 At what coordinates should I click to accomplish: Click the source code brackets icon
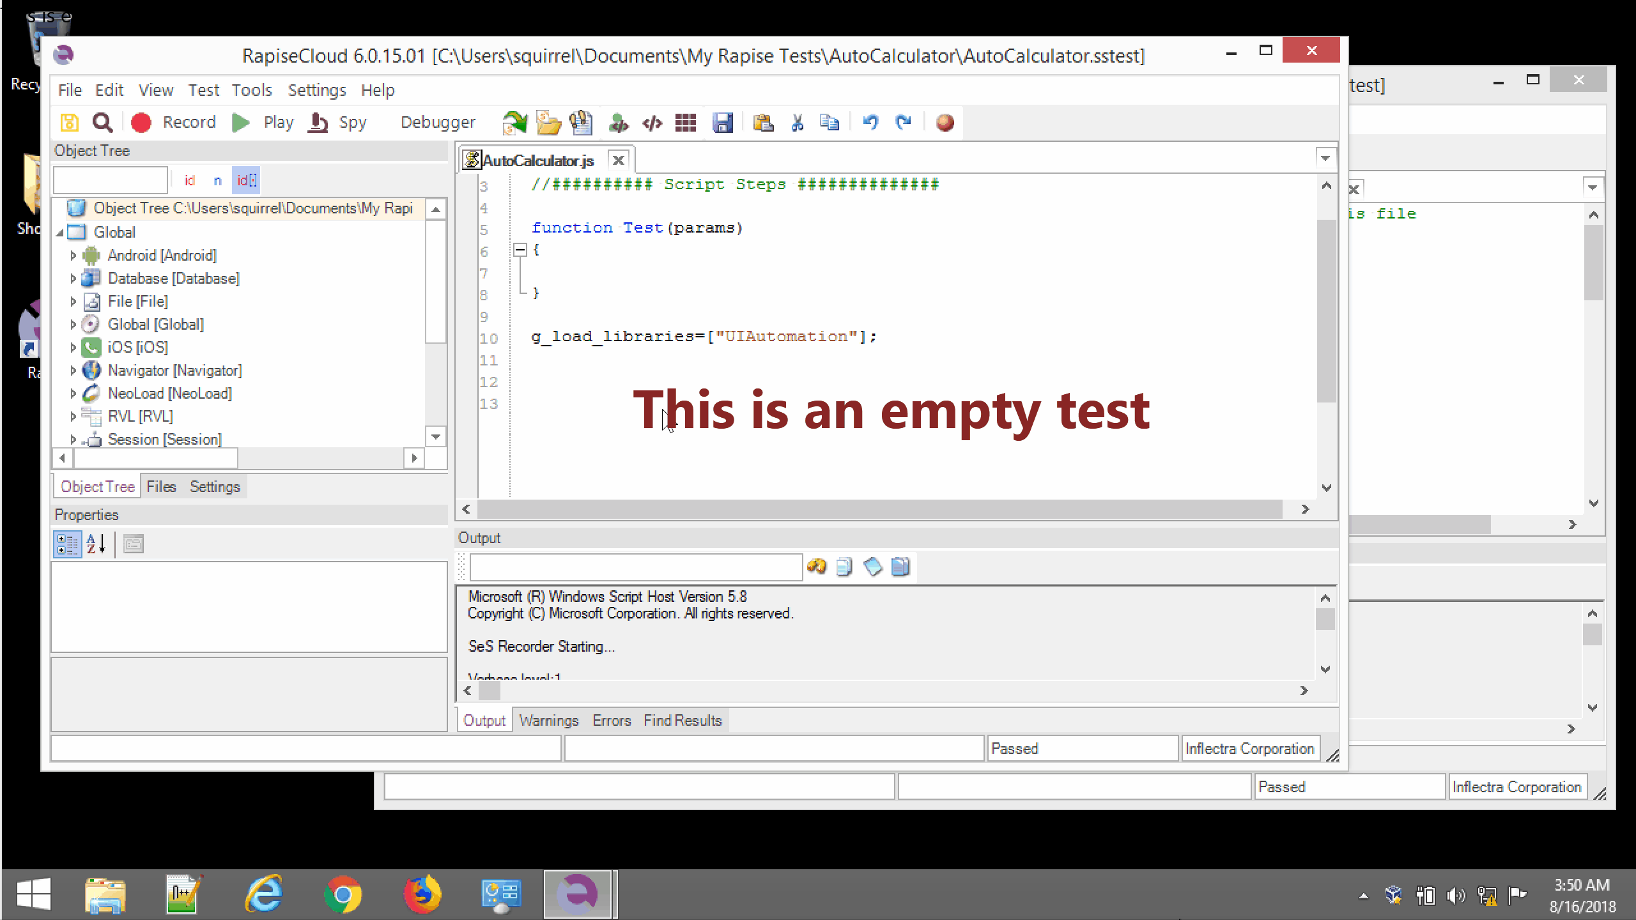tap(652, 122)
